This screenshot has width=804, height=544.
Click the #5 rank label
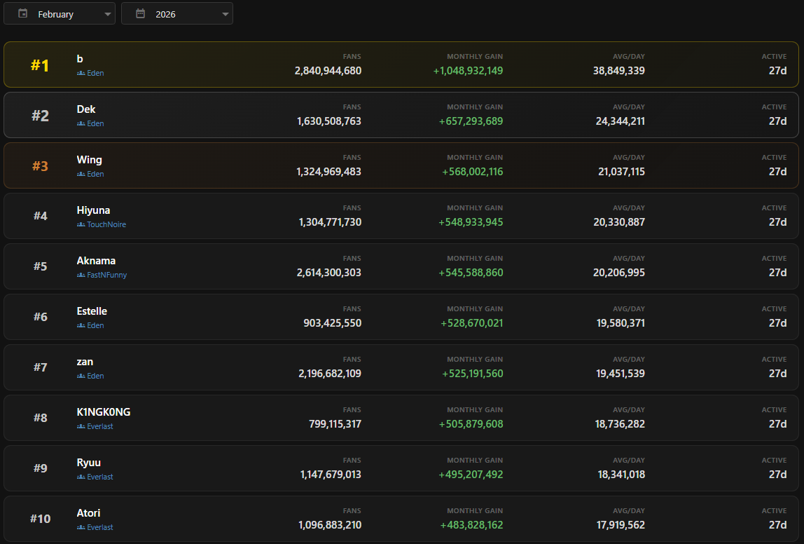41,266
